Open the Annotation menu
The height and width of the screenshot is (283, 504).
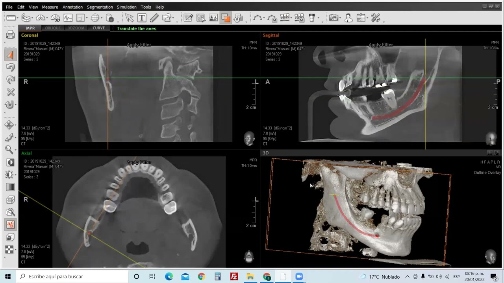72,7
